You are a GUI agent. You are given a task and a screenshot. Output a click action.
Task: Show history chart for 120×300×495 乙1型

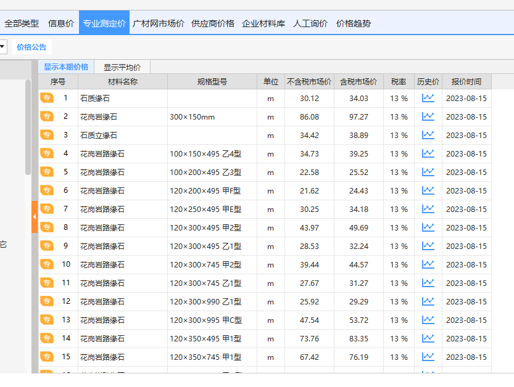[x=428, y=246]
